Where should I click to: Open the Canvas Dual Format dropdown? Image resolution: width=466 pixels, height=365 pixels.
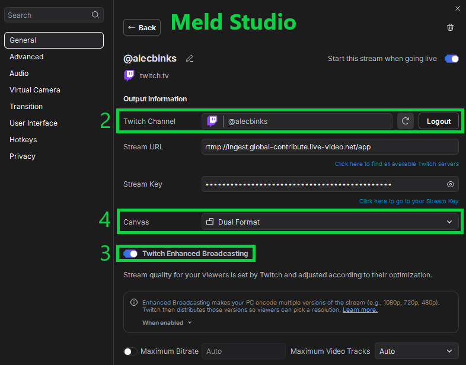(330, 222)
